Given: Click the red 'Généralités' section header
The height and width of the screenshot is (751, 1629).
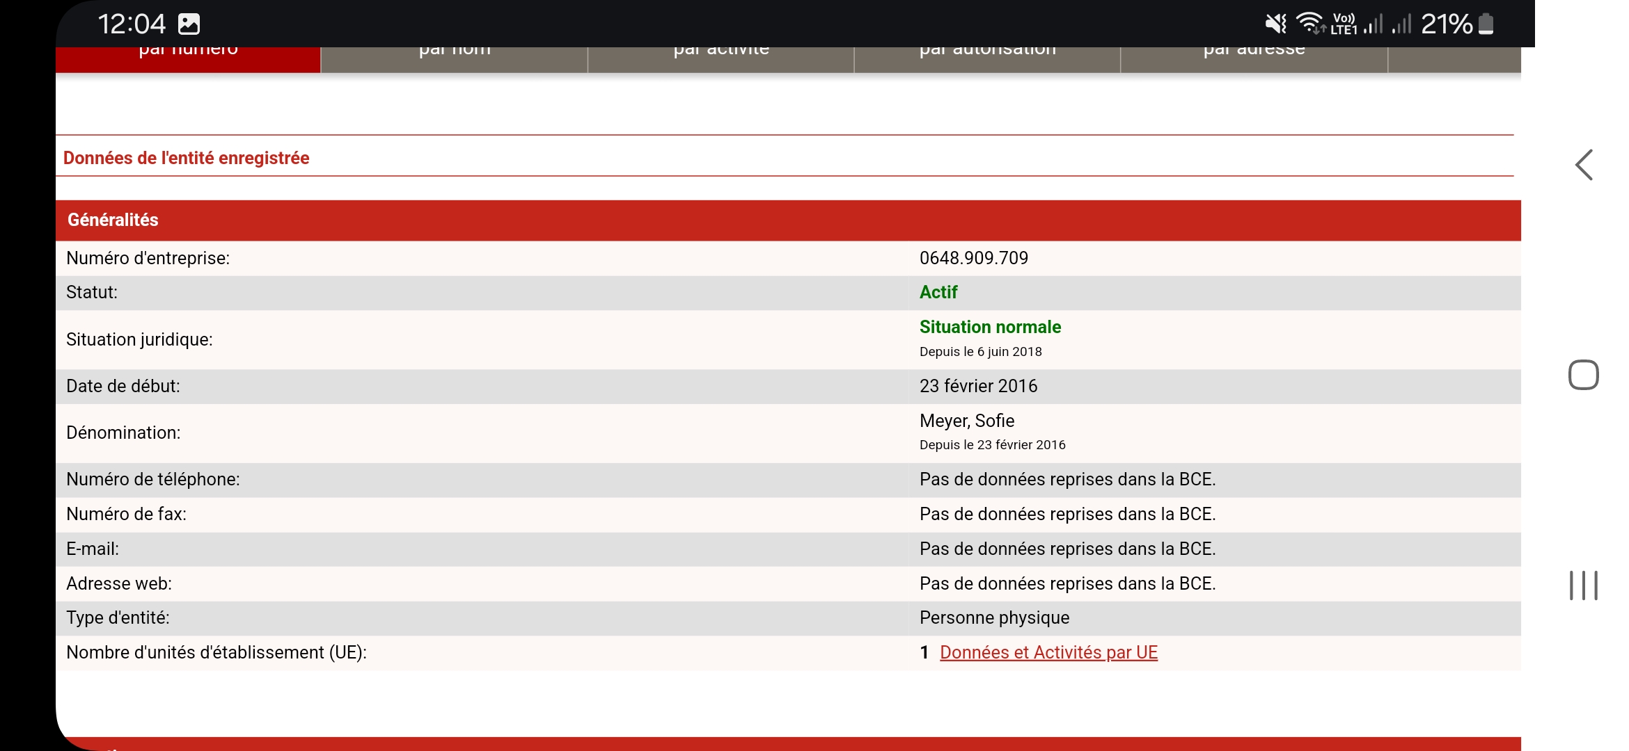Looking at the screenshot, I should tap(113, 220).
